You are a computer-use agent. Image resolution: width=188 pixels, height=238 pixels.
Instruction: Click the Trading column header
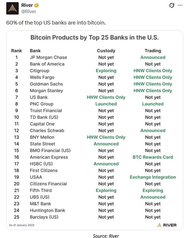[153, 51]
